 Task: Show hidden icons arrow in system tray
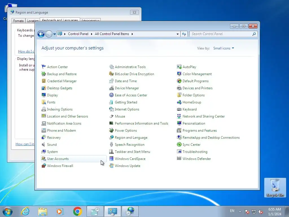tap(240, 212)
